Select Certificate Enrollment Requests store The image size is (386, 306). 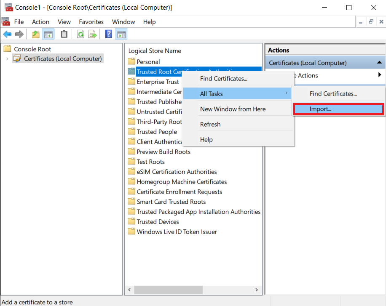click(x=179, y=192)
